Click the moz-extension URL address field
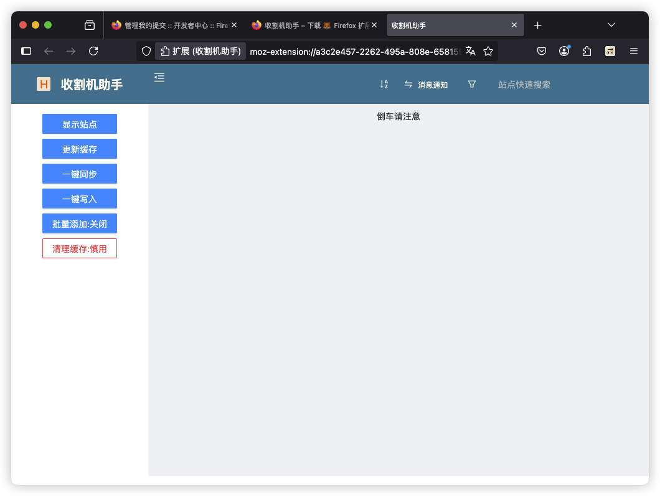 point(355,52)
